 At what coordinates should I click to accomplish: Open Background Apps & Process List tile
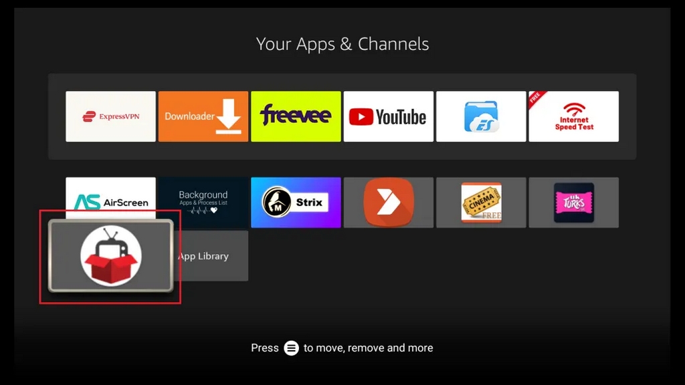[x=203, y=203]
